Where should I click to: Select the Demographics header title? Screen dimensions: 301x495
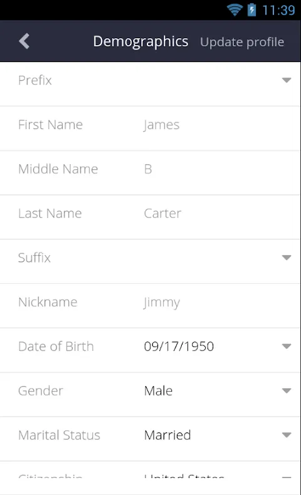pyautogui.click(x=140, y=42)
